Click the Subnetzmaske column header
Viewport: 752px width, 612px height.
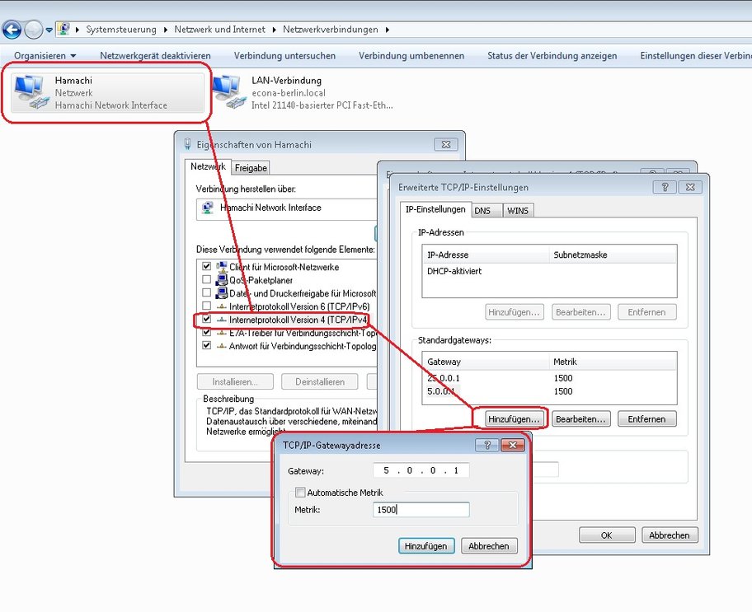613,255
